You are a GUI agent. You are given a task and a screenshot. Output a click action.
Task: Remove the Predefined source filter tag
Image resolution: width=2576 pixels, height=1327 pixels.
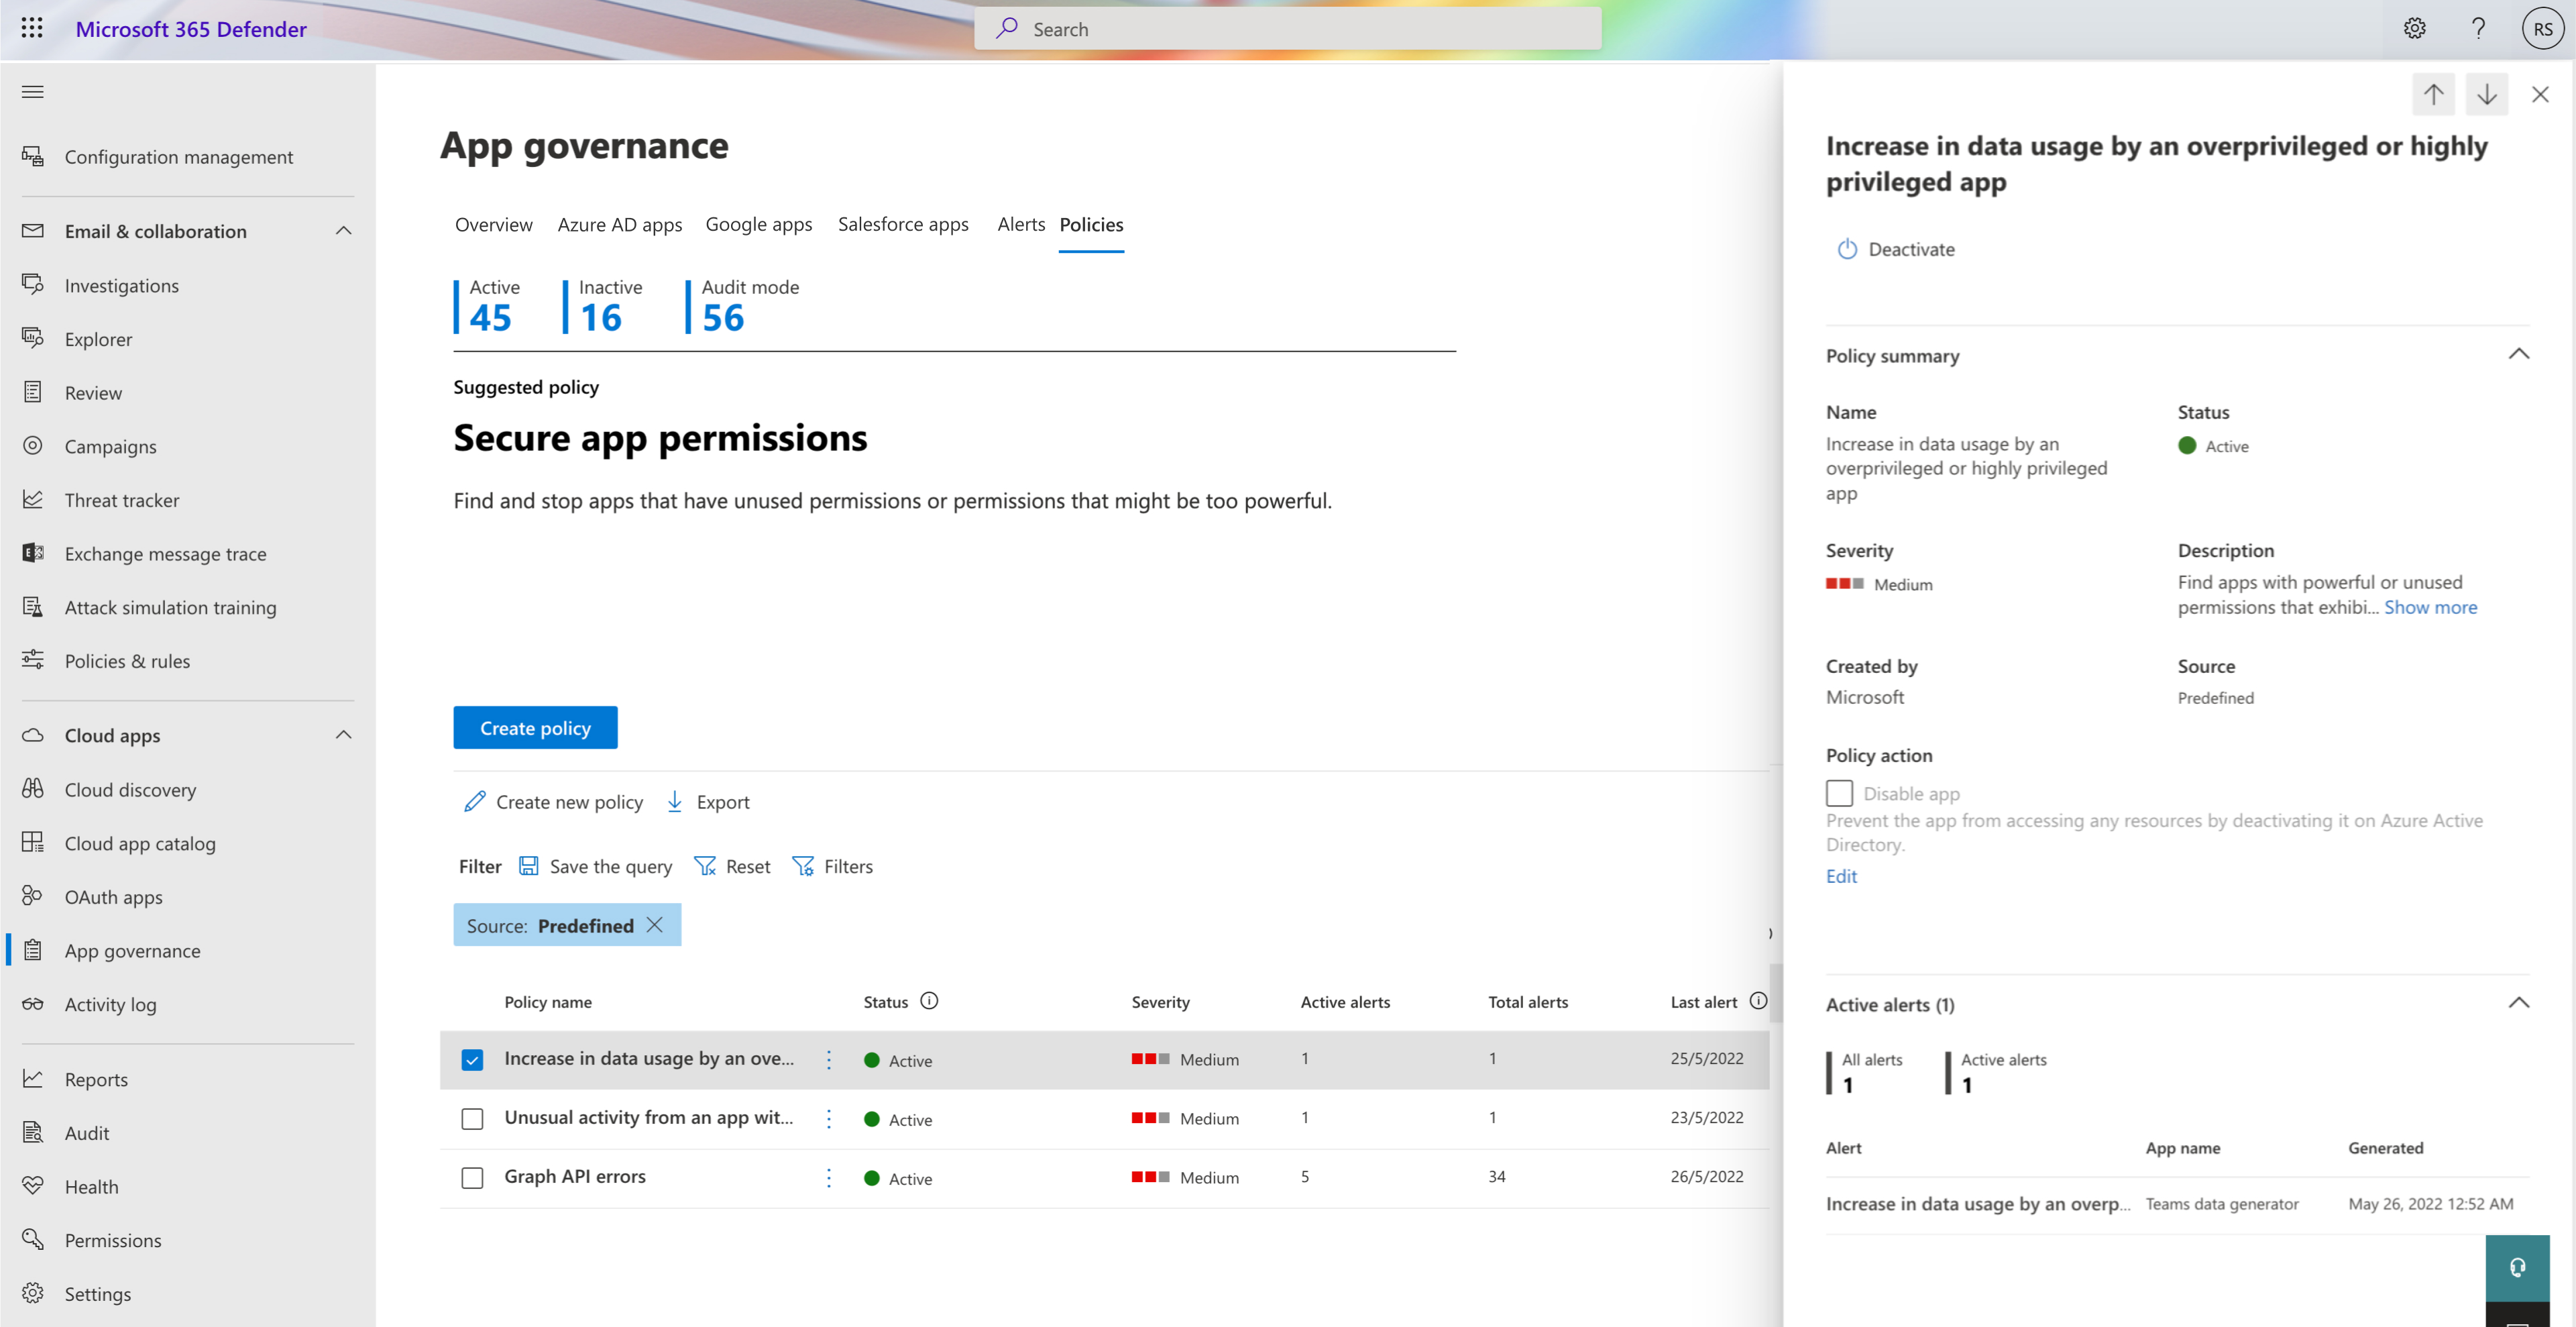(x=660, y=924)
